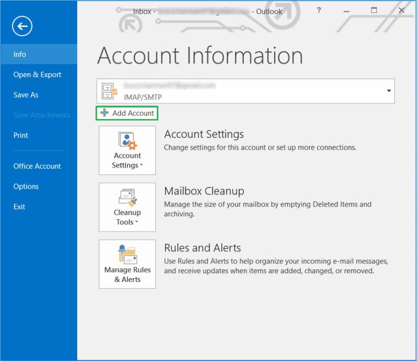The height and width of the screenshot is (361, 417).
Task: Open the Cleanup Tools dropdown label
Action: click(127, 217)
